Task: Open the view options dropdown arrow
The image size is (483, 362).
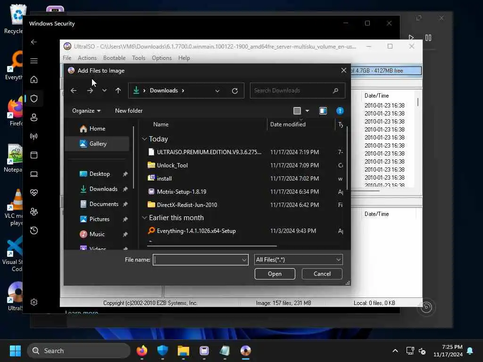Action: tap(307, 111)
